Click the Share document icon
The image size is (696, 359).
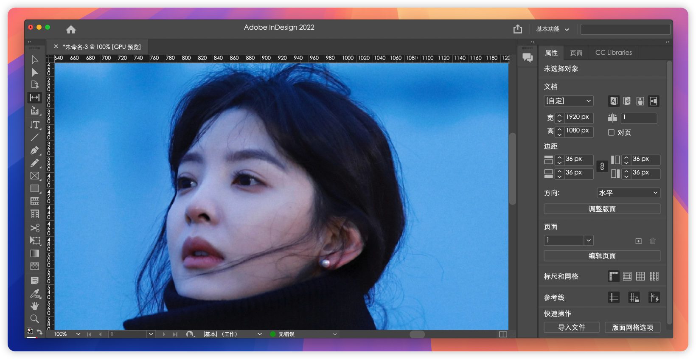coord(518,29)
